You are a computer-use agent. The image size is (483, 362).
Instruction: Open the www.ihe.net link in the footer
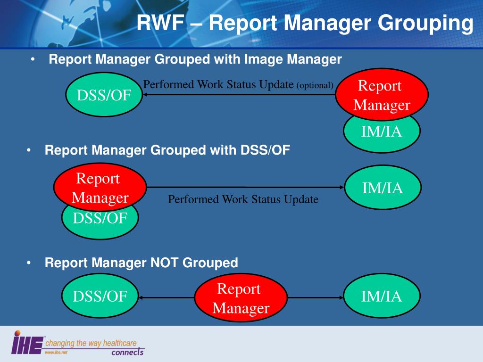56,353
